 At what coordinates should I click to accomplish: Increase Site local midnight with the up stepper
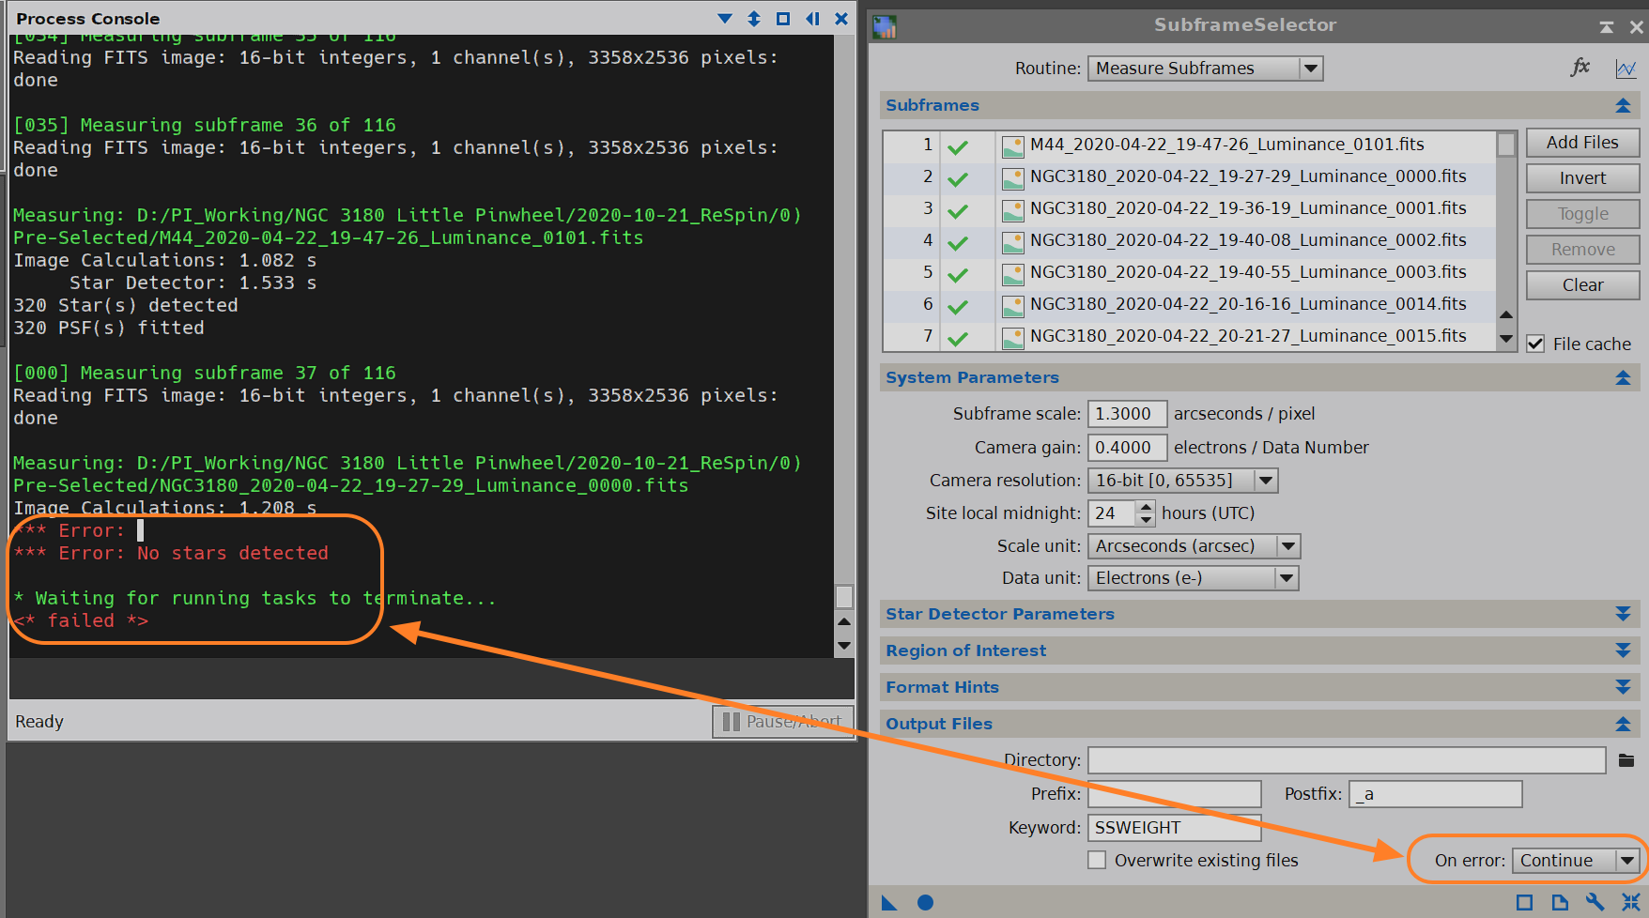point(1146,507)
